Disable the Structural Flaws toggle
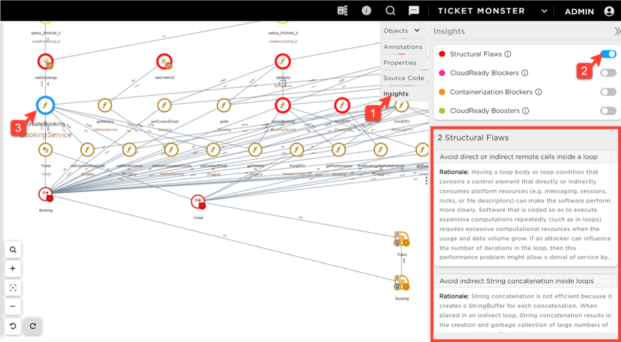Image resolution: width=621 pixels, height=342 pixels. (608, 54)
